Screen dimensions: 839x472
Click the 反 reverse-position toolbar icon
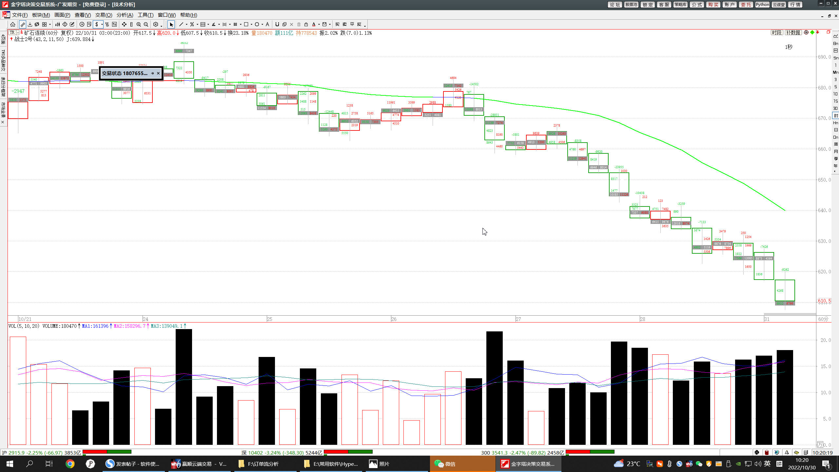click(359, 24)
